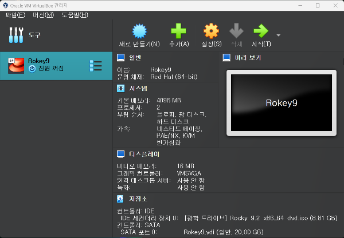Click the processor count value '2'
Image resolution: width=344 pixels, height=238 pixels.
[158, 108]
